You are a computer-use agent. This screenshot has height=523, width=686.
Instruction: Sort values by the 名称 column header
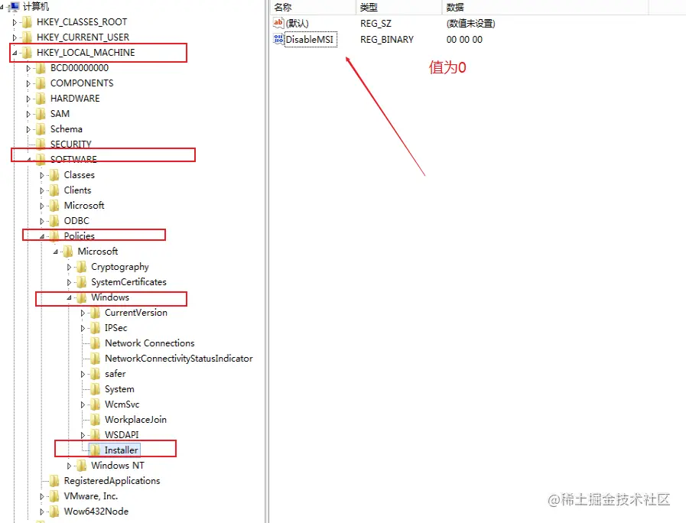point(314,7)
